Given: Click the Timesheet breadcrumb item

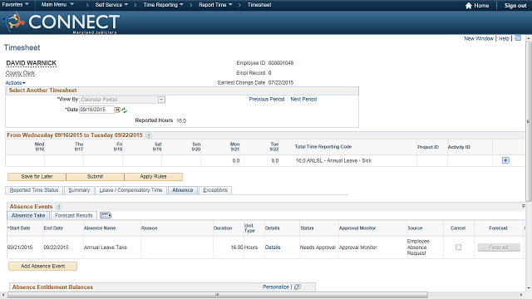Looking at the screenshot, I should pyautogui.click(x=259, y=5).
